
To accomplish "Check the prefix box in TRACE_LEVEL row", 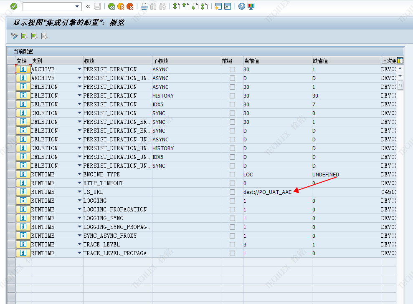I will click(x=232, y=244).
